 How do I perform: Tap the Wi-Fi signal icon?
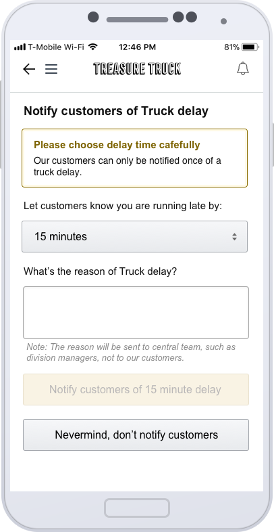[92, 47]
